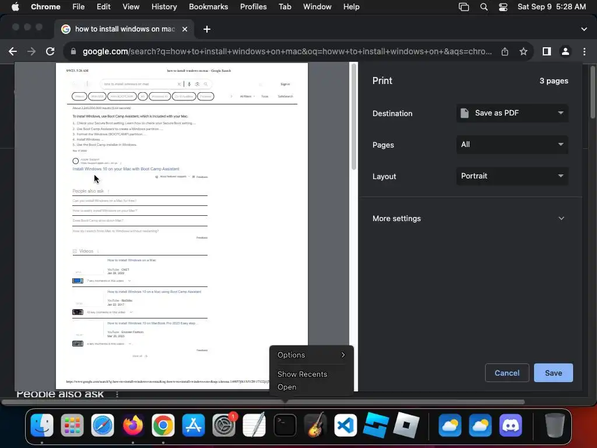Open the App Store dock icon

pos(194,425)
